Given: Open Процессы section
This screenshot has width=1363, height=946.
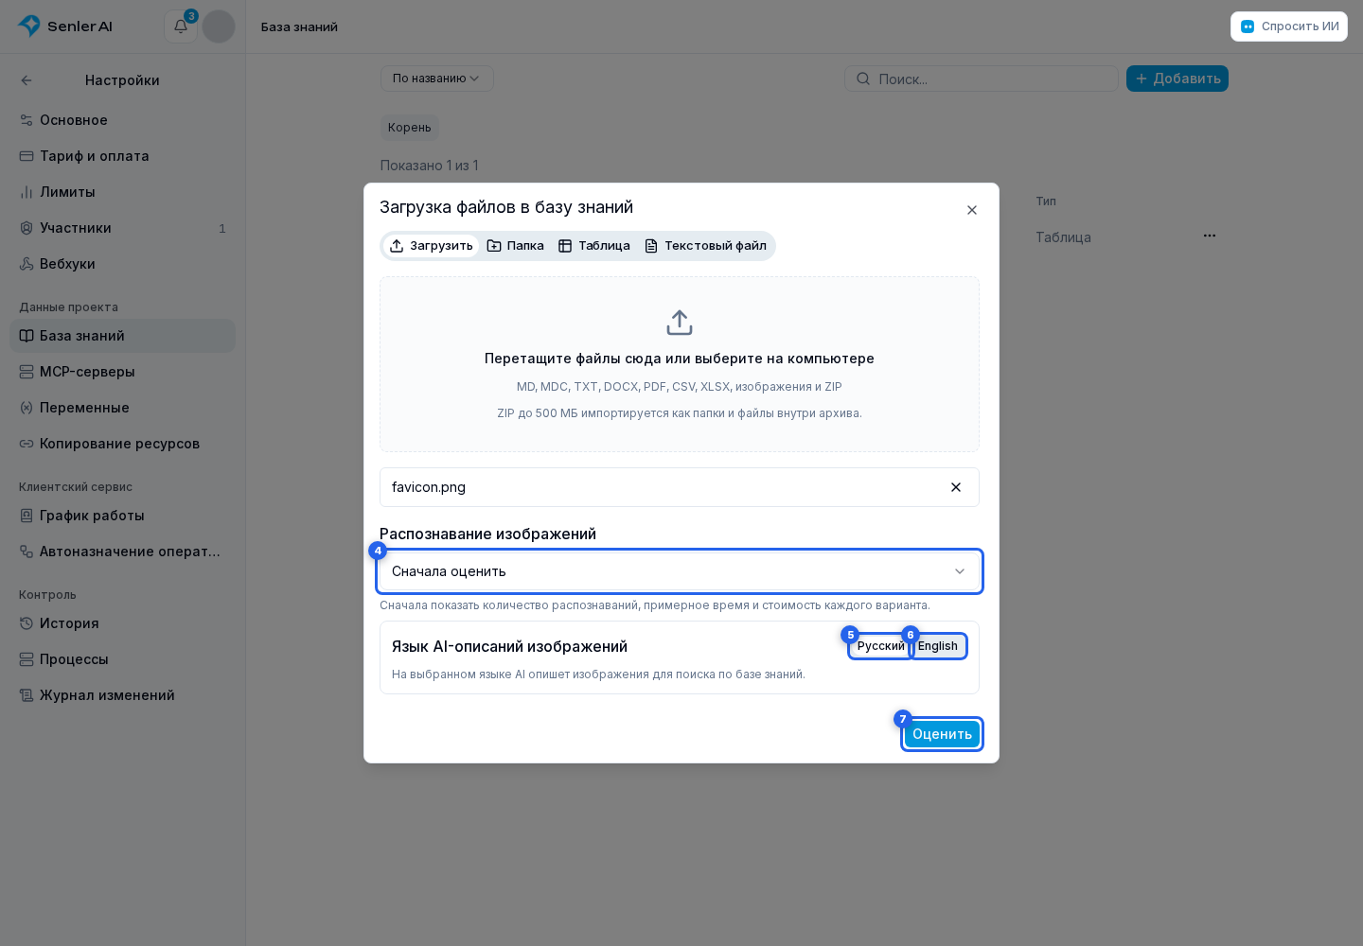Looking at the screenshot, I should click(122, 659).
